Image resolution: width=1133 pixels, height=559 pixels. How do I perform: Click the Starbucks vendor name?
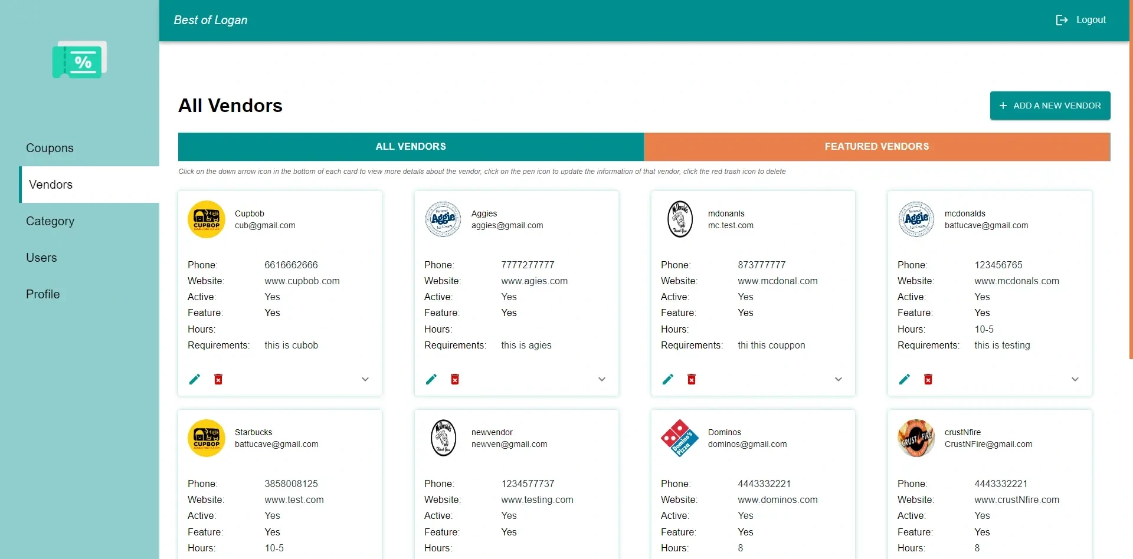coord(253,433)
